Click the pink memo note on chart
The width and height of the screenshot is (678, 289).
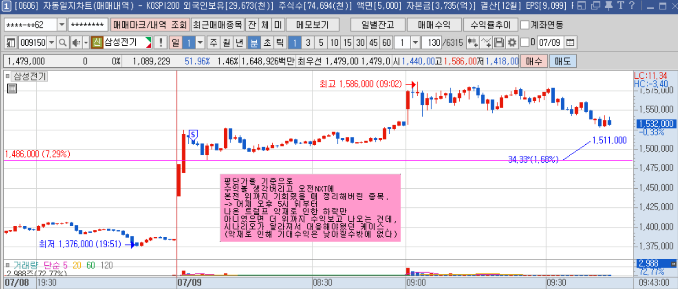(310, 207)
